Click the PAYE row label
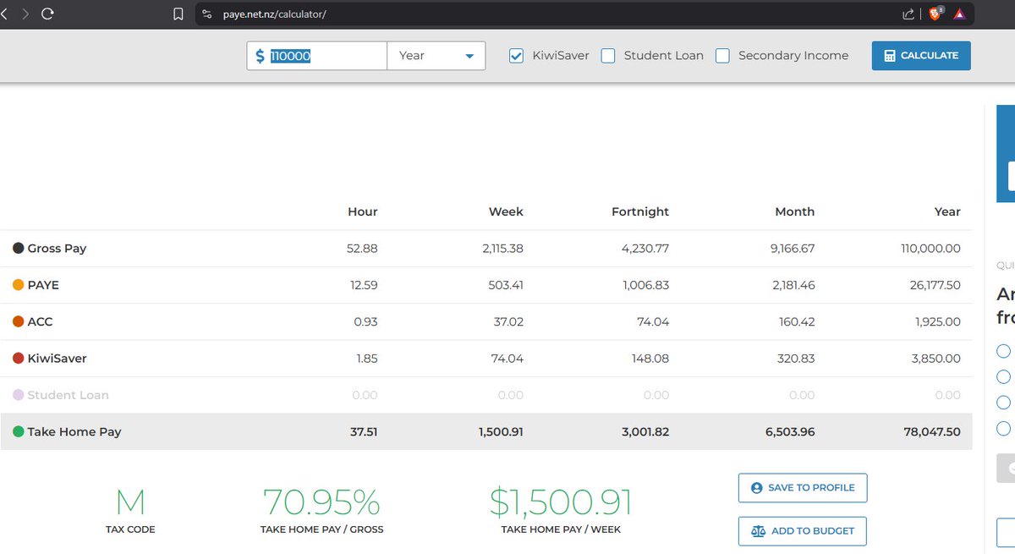1015x554 pixels. [x=43, y=285]
